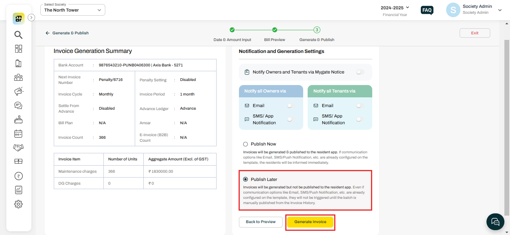This screenshot has height=235, width=510.
Task: Click the Advance Ledger value Advance
Action: [x=188, y=109]
